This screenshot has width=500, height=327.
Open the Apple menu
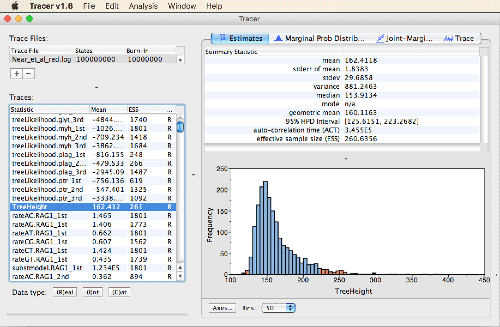click(15, 6)
